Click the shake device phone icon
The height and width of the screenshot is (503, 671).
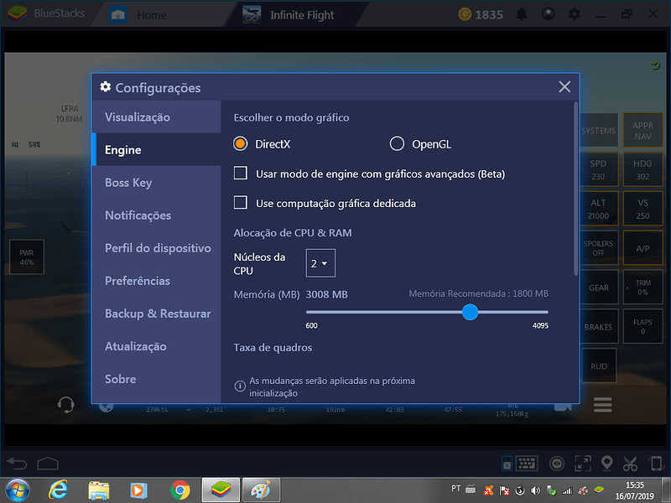(x=656, y=464)
